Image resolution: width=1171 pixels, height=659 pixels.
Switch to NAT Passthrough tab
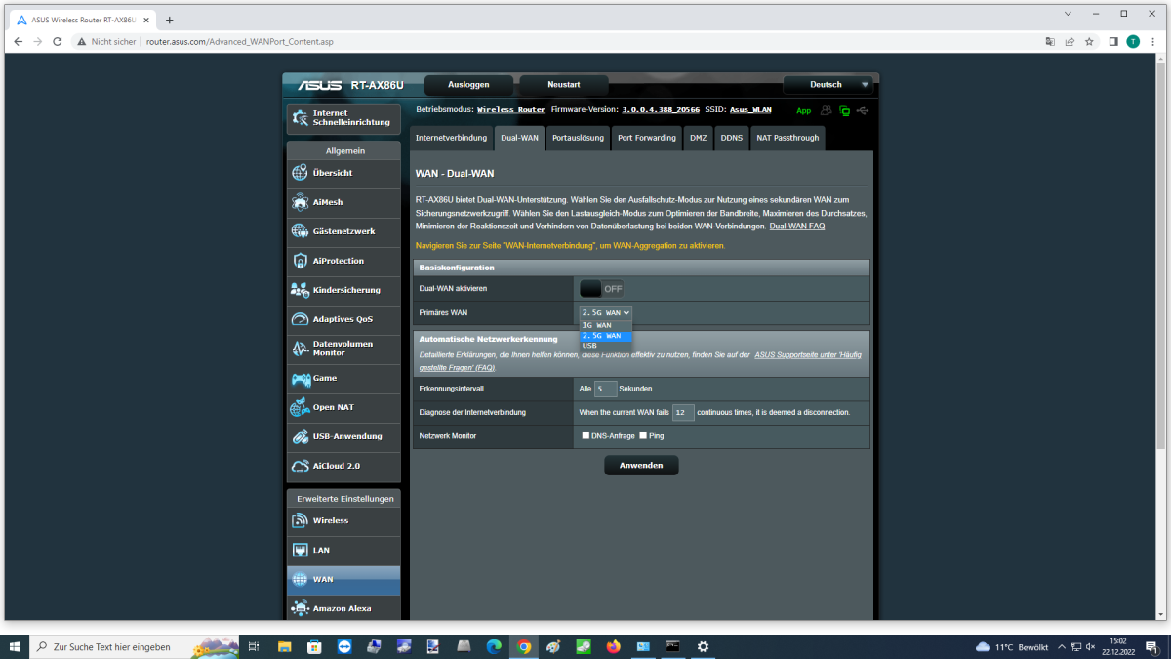tap(787, 138)
